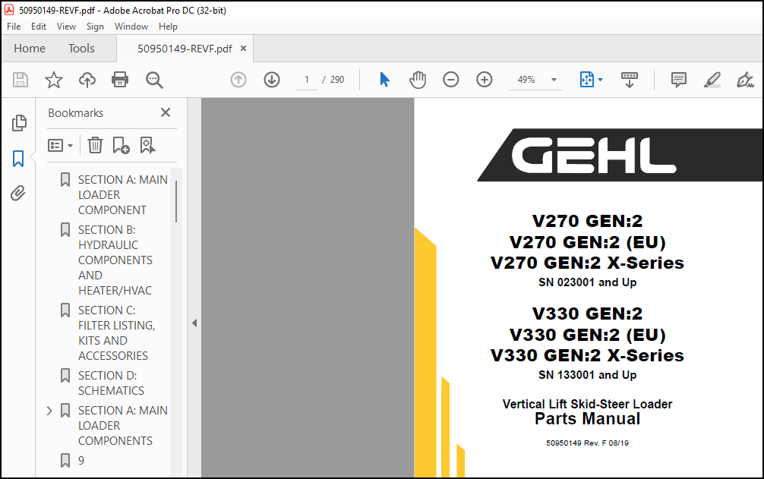This screenshot has height=479, width=764.
Task: Open the bookmark labeled 9
Action: pos(81,461)
